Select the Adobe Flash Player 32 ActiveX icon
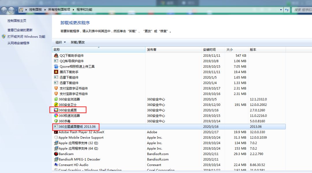The height and width of the screenshot is (173, 312). coord(55,132)
